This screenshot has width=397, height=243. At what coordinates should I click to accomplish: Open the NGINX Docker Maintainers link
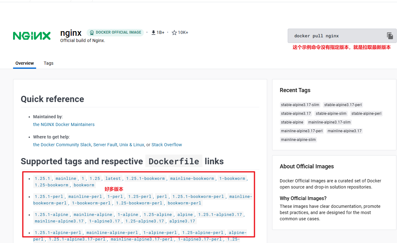[64, 124]
